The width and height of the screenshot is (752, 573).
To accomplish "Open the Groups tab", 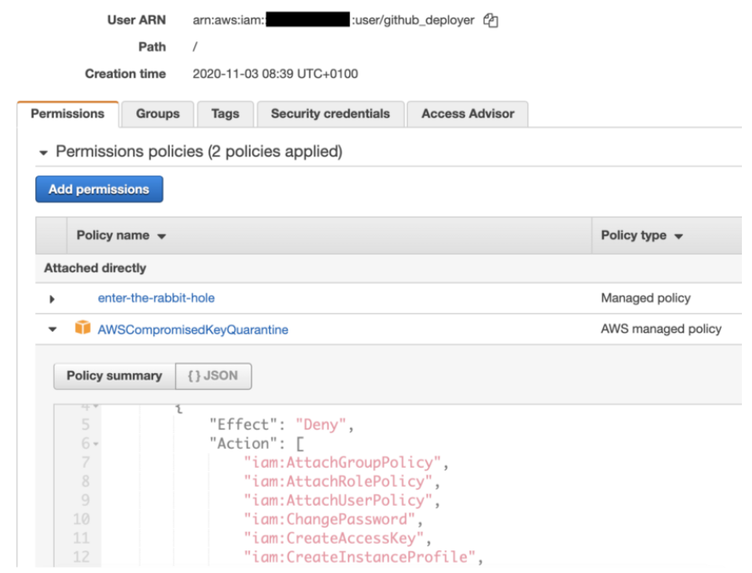I will pyautogui.click(x=158, y=113).
